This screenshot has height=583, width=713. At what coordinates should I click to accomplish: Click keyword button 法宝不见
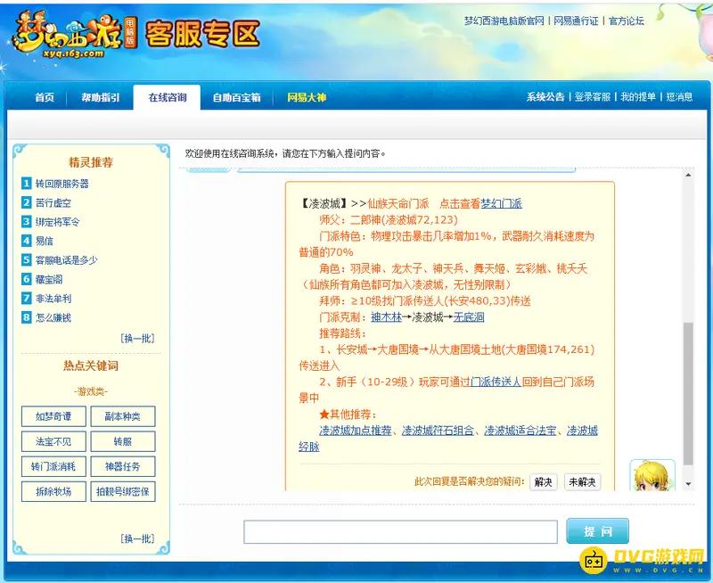[53, 441]
